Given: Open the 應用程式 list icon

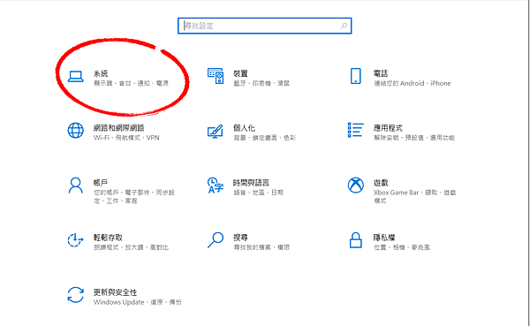Looking at the screenshot, I should tap(356, 130).
